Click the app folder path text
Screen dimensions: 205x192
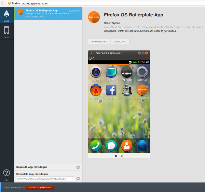tap(153, 27)
